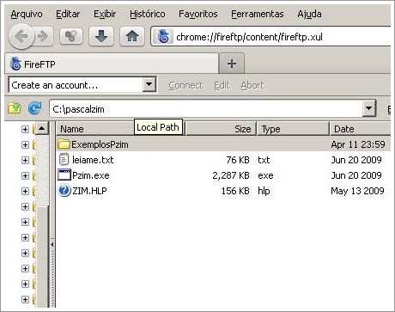Go to the Home page icon
The width and height of the screenshot is (395, 312).
point(132,36)
